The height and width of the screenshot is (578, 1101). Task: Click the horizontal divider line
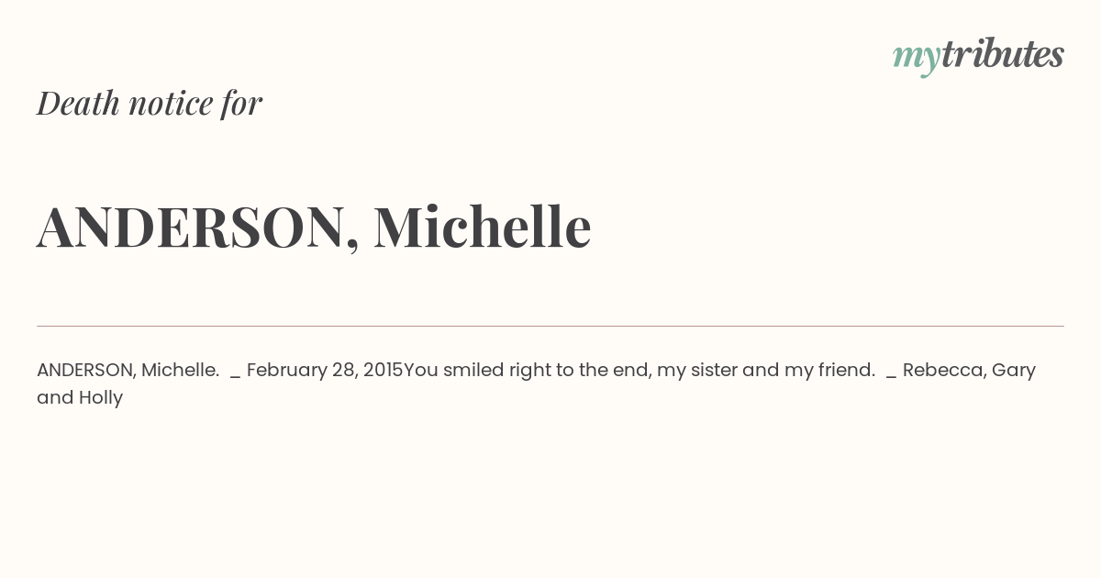[550, 326]
